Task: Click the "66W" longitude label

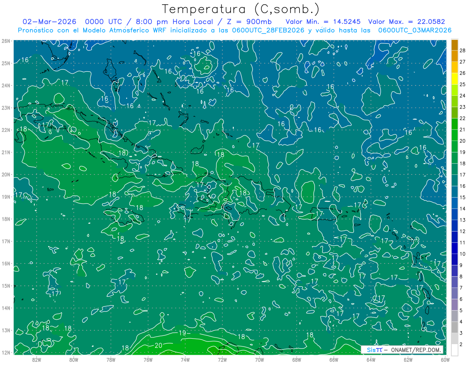Action: (333, 359)
